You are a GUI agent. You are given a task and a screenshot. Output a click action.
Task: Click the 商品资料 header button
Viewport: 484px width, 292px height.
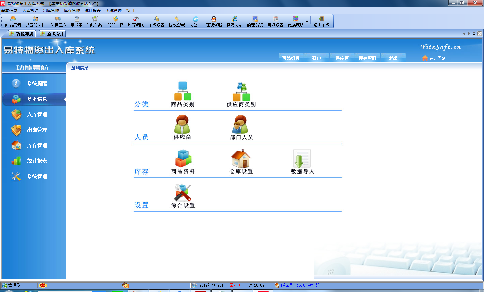(x=291, y=58)
